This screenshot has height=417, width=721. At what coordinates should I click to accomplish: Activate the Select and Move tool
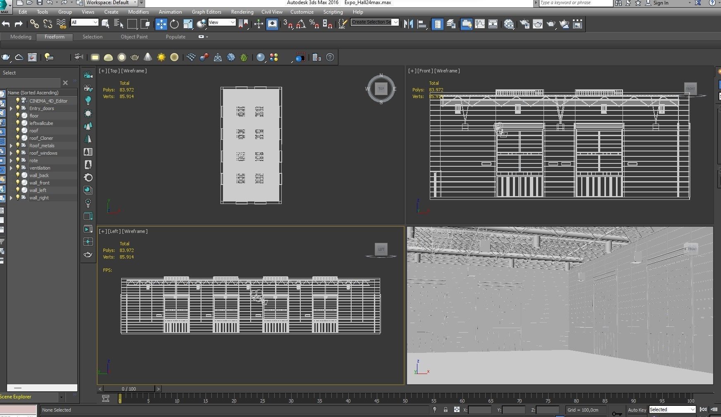coord(161,24)
